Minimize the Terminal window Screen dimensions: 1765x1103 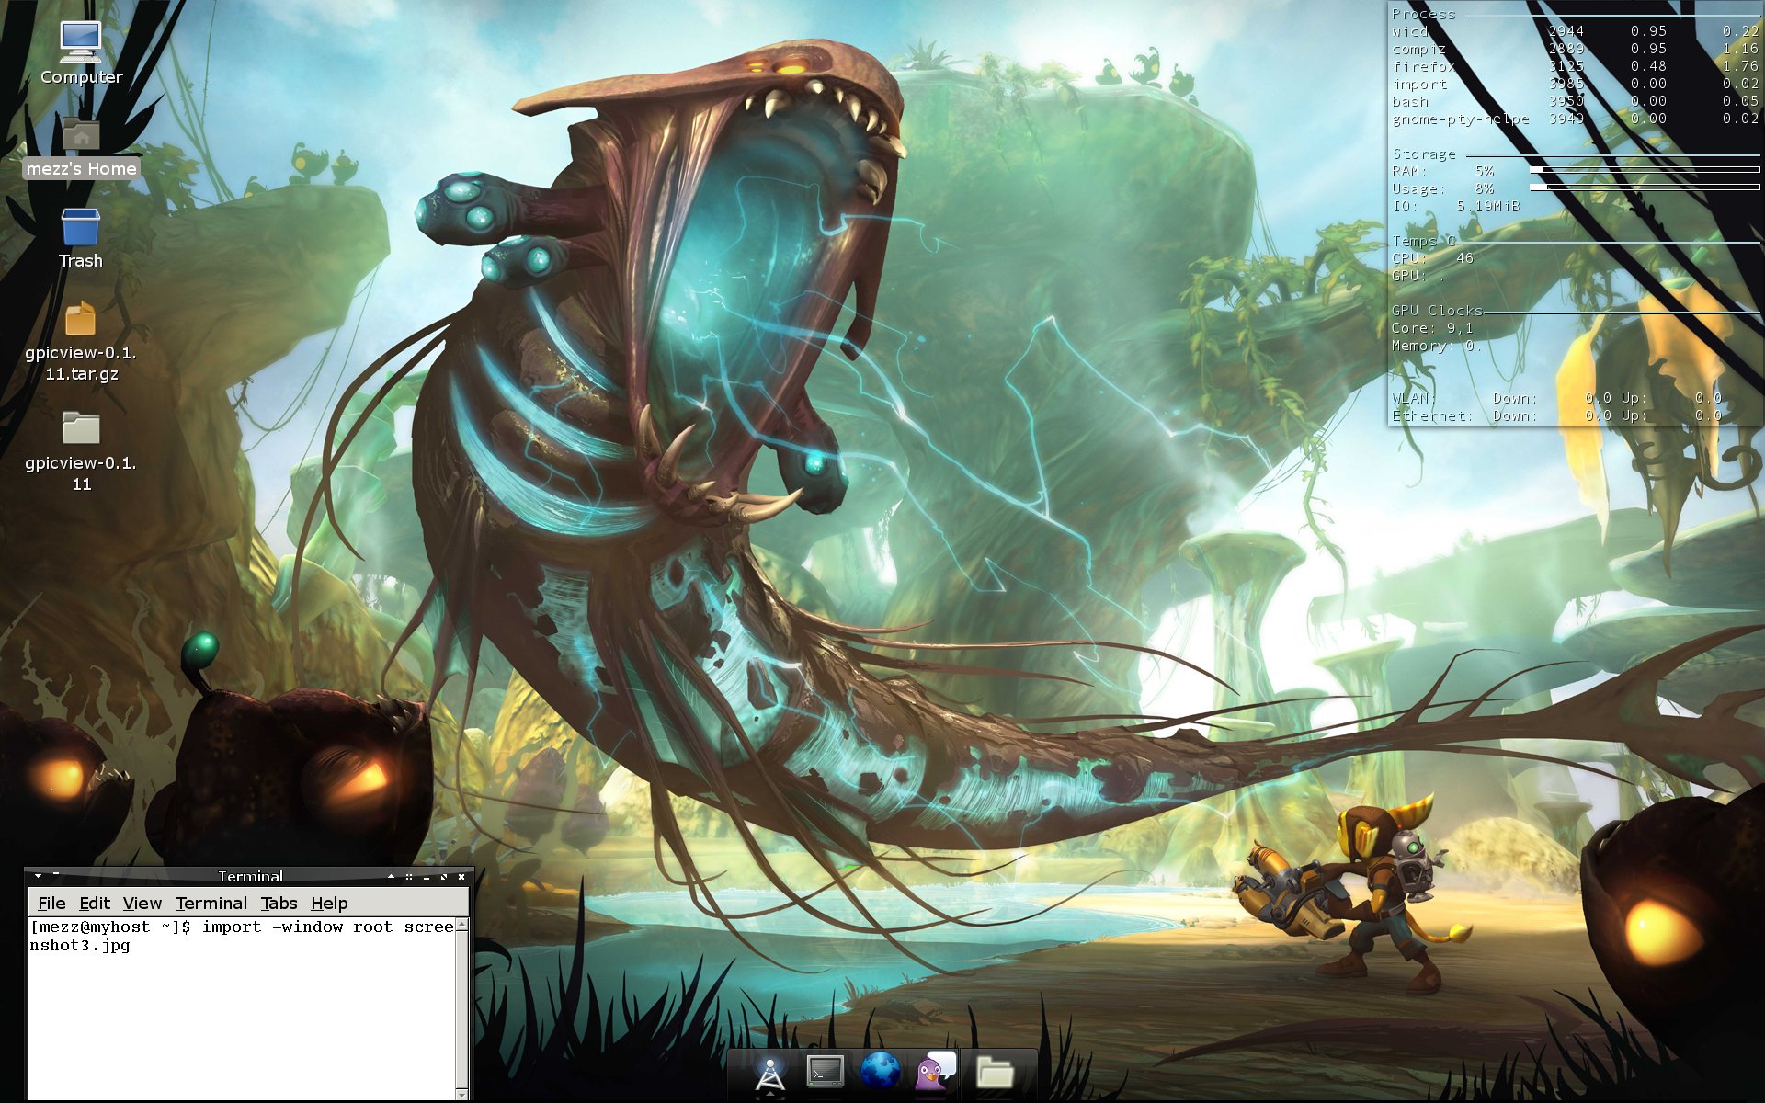click(x=427, y=878)
